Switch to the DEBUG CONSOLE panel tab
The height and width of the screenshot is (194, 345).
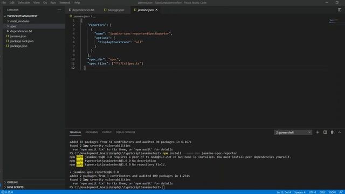click(126, 133)
